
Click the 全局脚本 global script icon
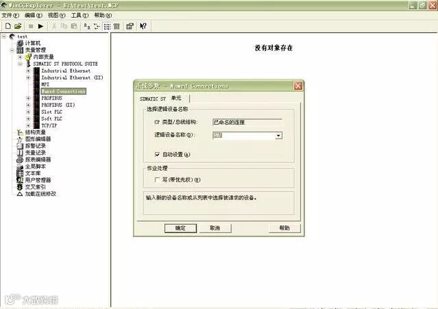[20, 166]
